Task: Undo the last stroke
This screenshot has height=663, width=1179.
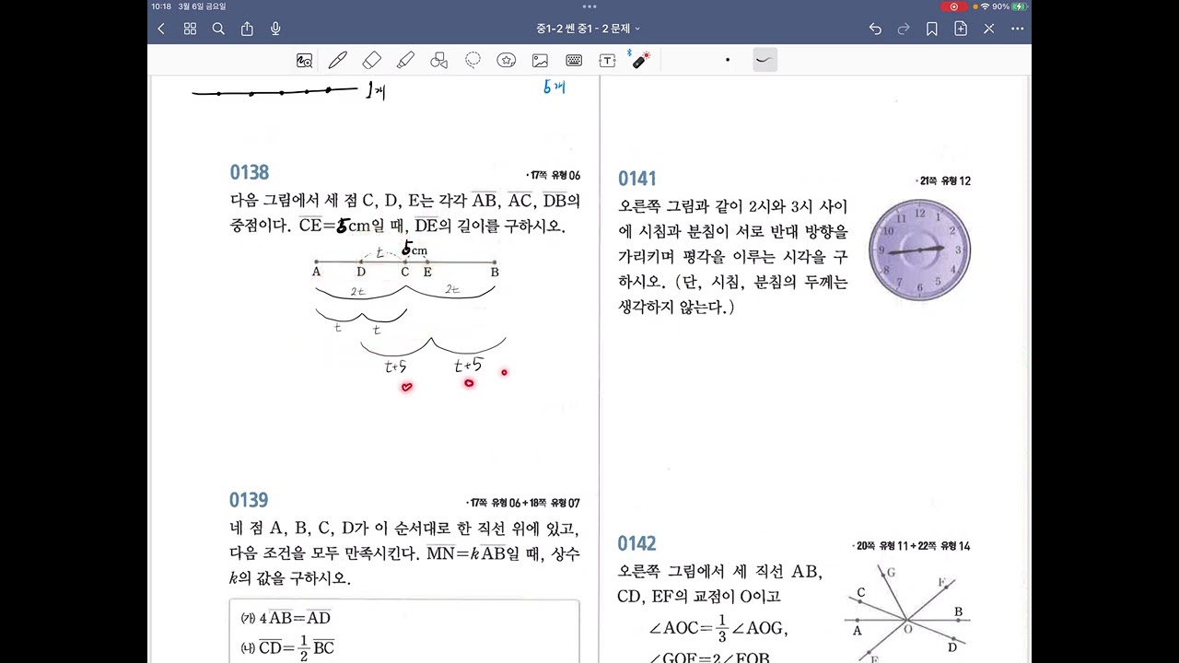Action: (875, 29)
